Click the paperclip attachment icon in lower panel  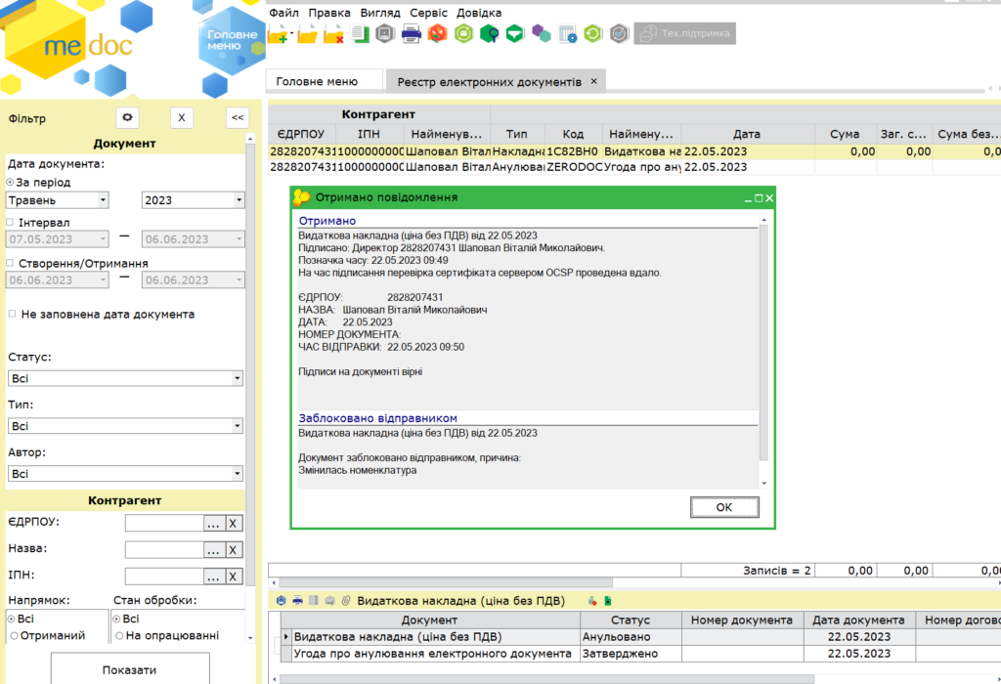pos(344,601)
